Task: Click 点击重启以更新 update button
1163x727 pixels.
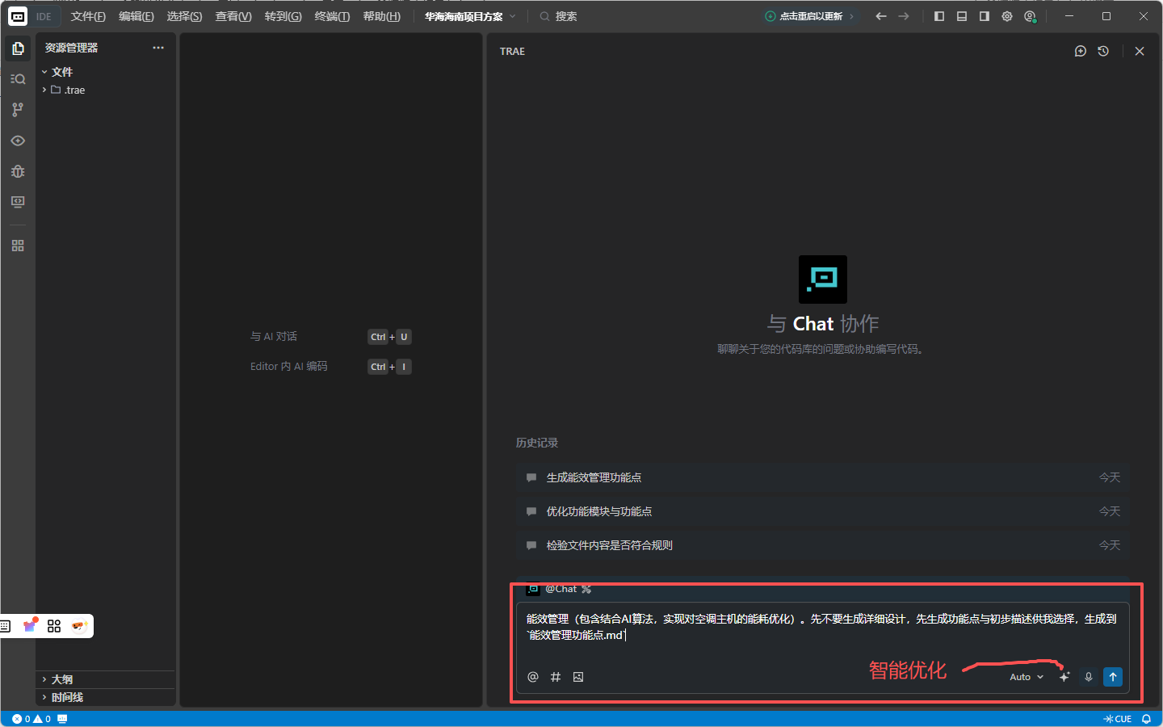Action: [810, 16]
